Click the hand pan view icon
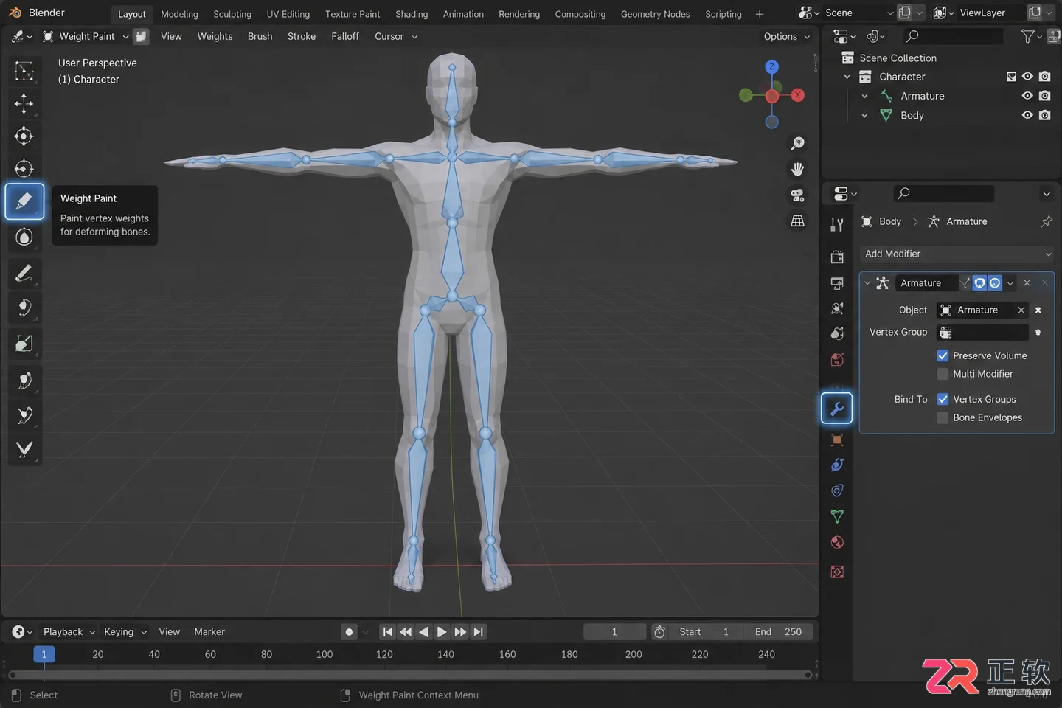 pyautogui.click(x=797, y=169)
